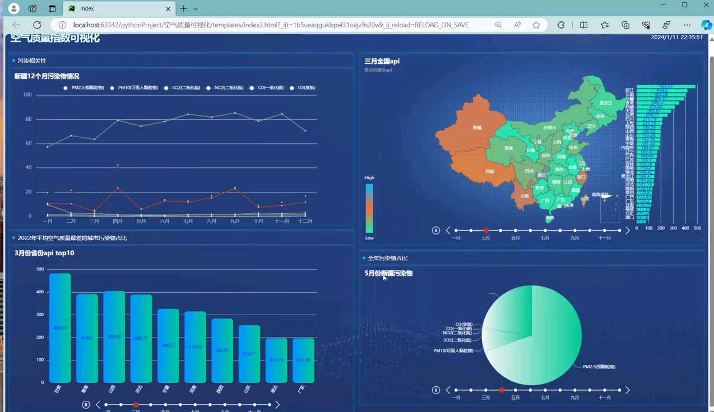Click the 甘肃 bar showing 483.03
The width and height of the screenshot is (714, 412).
60,328
